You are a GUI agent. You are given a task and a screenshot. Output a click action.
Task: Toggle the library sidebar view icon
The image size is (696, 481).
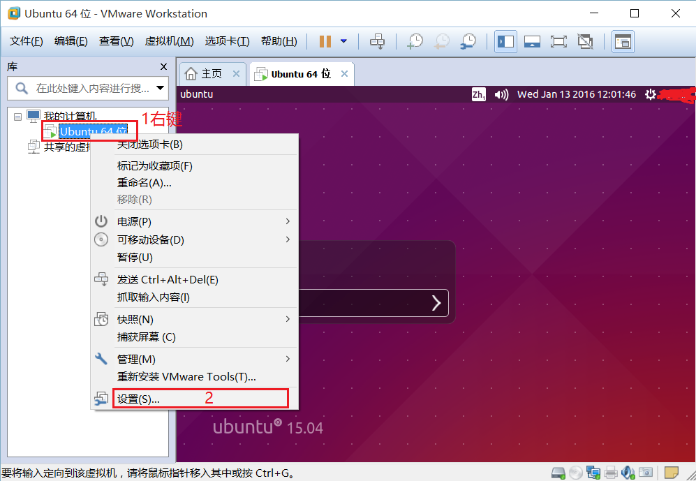point(505,42)
